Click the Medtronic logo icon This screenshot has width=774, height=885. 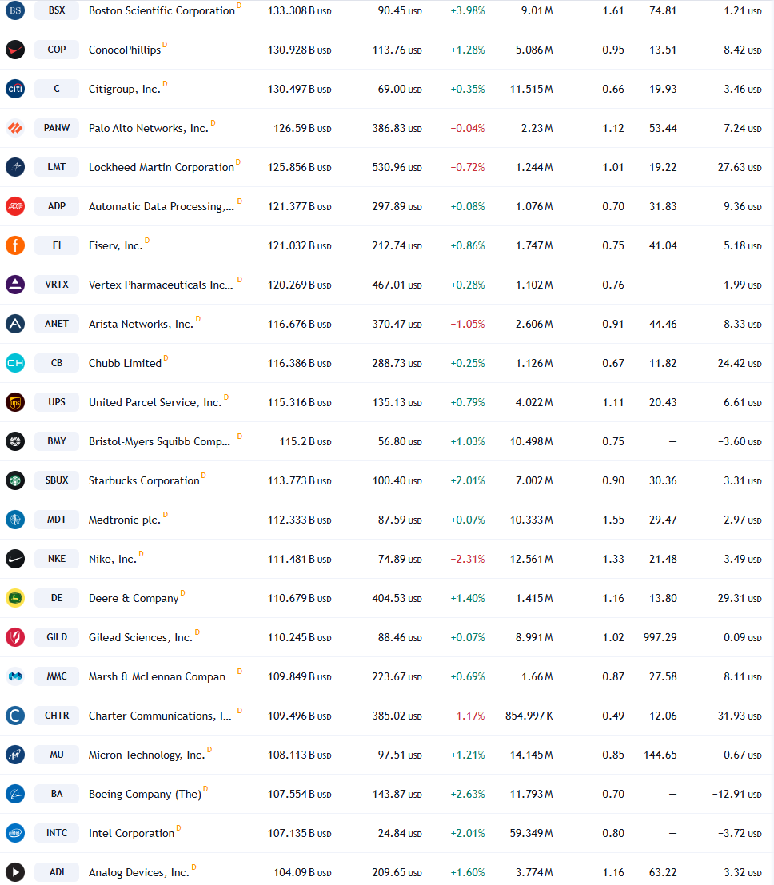point(15,520)
